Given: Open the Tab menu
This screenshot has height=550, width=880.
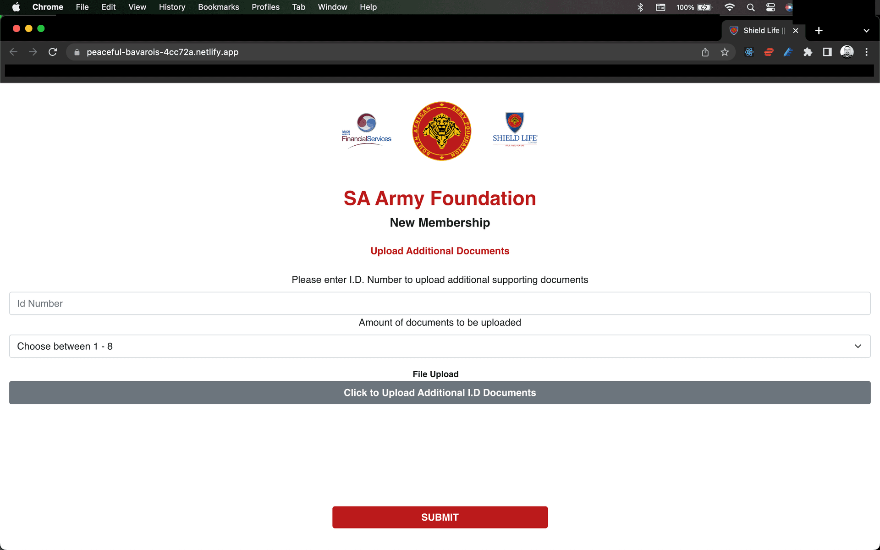Looking at the screenshot, I should [299, 7].
